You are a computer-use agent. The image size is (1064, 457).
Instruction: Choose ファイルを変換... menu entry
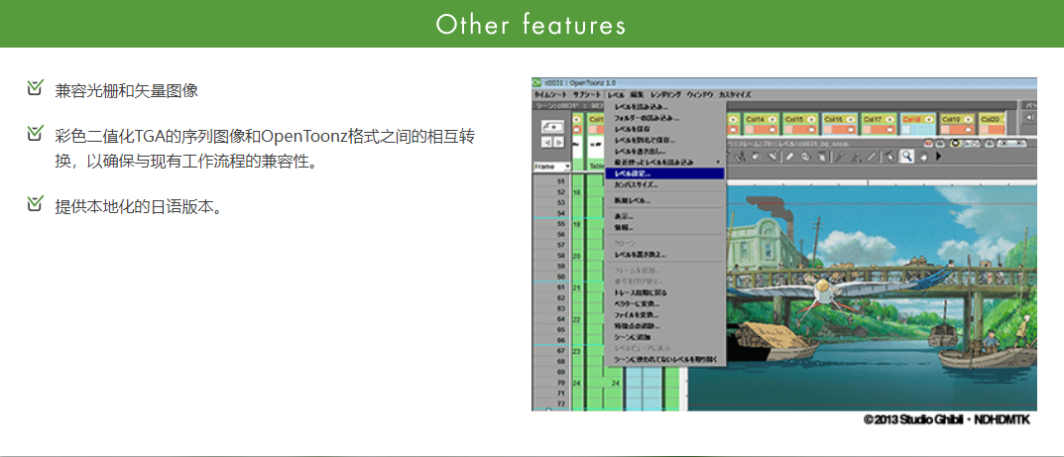(x=665, y=315)
